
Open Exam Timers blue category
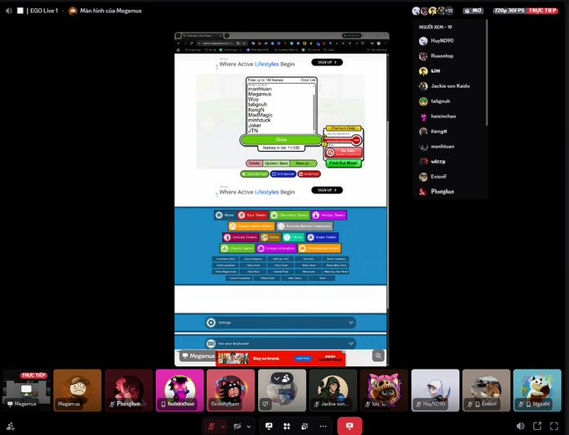[x=323, y=237]
